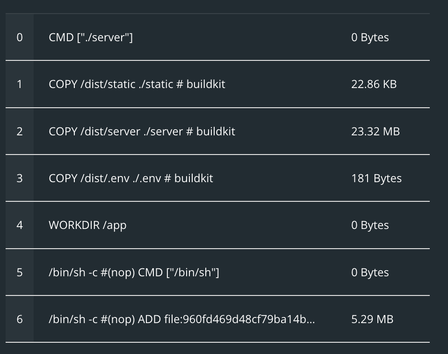This screenshot has width=448, height=354.
Task: Select layer row number 5
Action: coord(20,273)
